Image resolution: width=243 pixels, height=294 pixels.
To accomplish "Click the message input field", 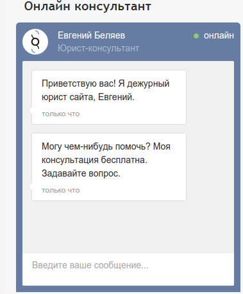I will 128,270.
